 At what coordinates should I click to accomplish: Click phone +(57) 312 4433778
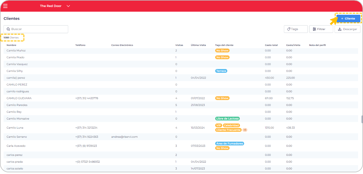coord(87,98)
